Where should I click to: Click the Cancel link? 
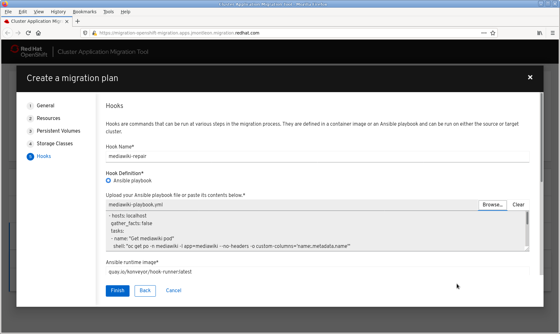pyautogui.click(x=174, y=291)
